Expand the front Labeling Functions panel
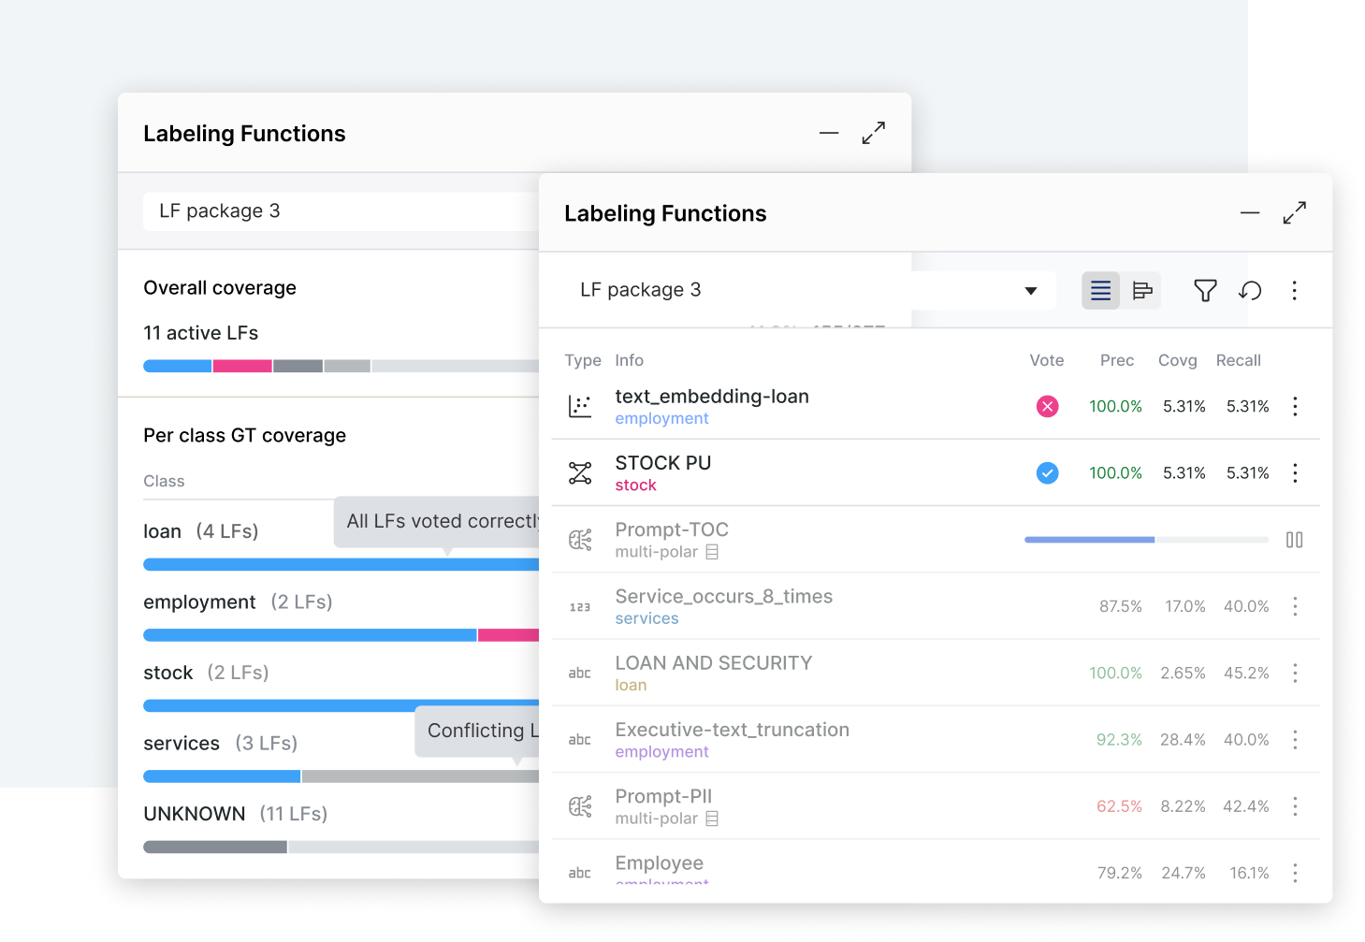Viewport: 1365px width, 942px height. click(x=1295, y=213)
